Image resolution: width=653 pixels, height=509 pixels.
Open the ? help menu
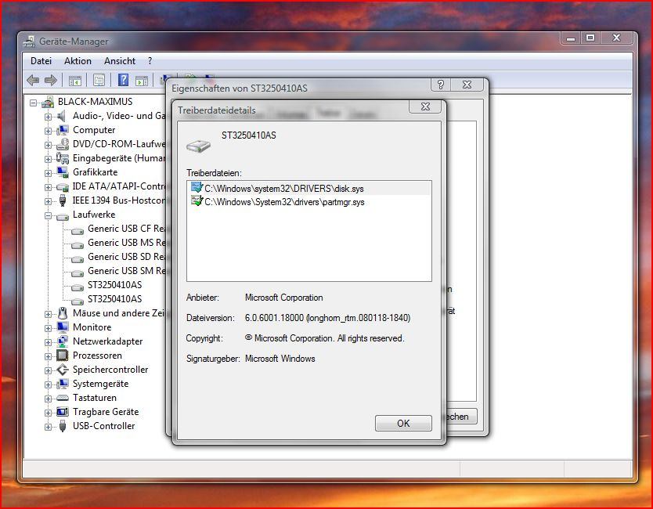click(150, 61)
